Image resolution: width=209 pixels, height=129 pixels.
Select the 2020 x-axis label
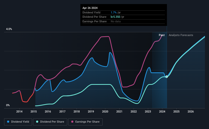click(105, 111)
